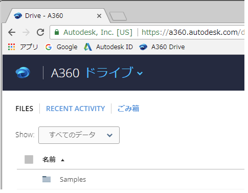The width and height of the screenshot is (248, 193).
Task: Click the A360 logo in header
Action: (x=23, y=73)
